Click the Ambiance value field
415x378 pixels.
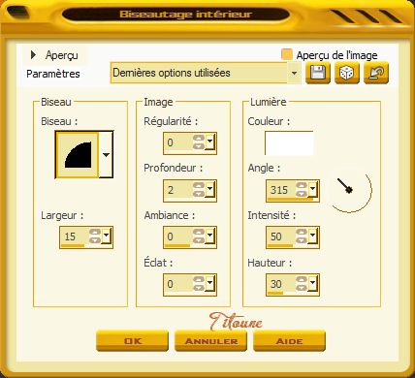[177, 236]
